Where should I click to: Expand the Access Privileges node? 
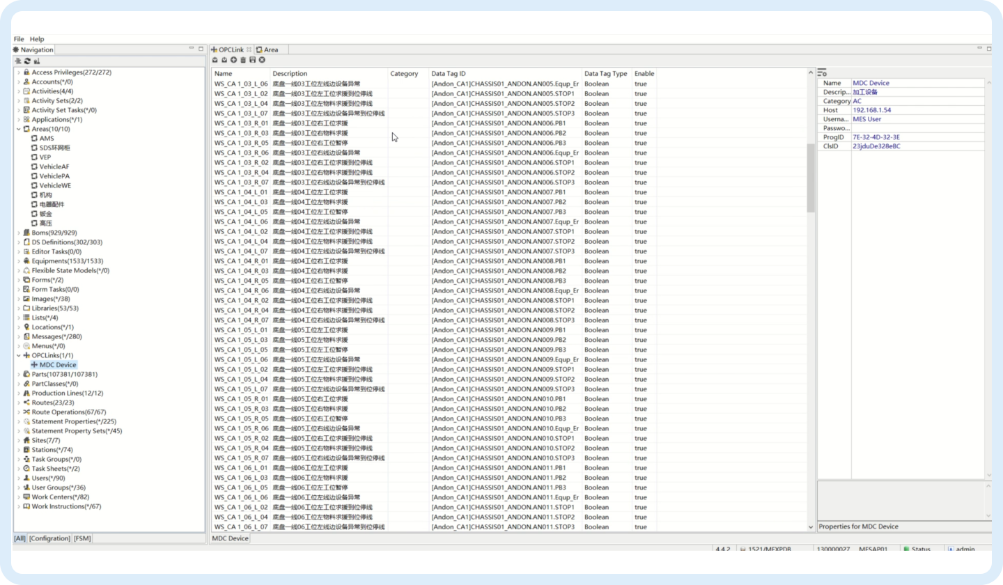coord(18,72)
